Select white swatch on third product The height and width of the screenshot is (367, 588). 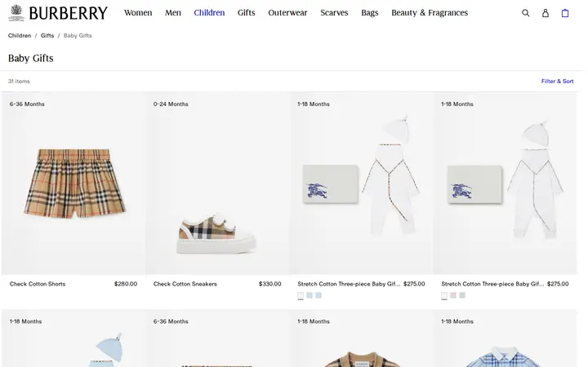point(301,295)
